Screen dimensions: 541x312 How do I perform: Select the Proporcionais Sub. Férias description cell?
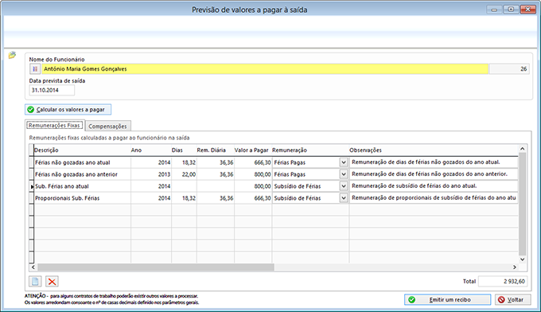pos(82,198)
